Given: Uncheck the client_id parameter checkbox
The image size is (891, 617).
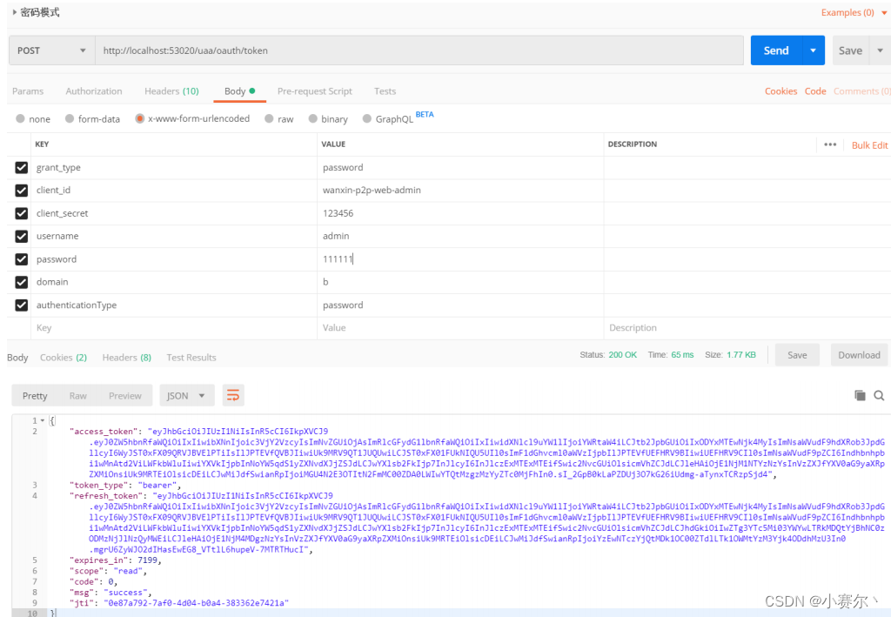Looking at the screenshot, I should click(x=22, y=191).
